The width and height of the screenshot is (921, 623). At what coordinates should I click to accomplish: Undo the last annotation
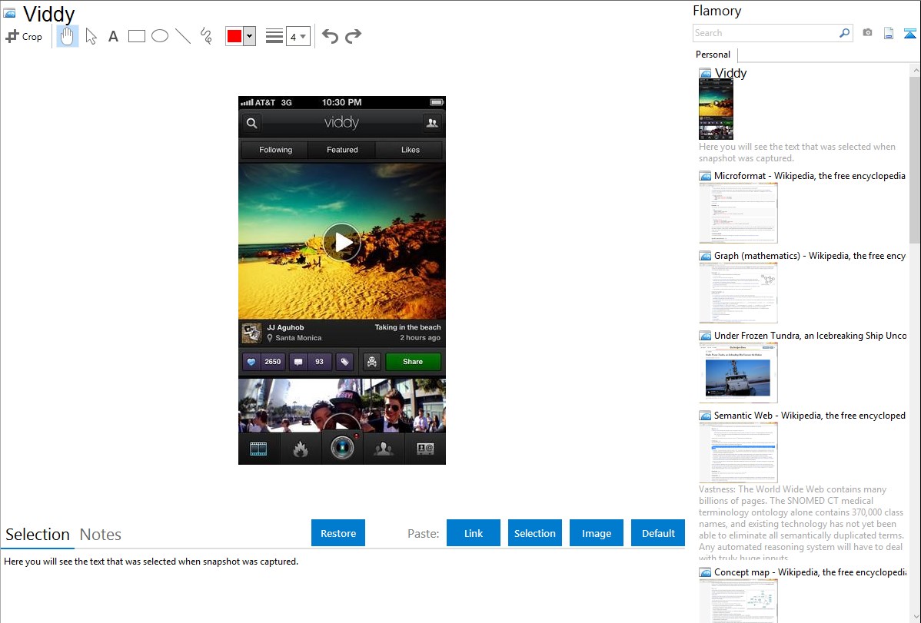(x=330, y=36)
